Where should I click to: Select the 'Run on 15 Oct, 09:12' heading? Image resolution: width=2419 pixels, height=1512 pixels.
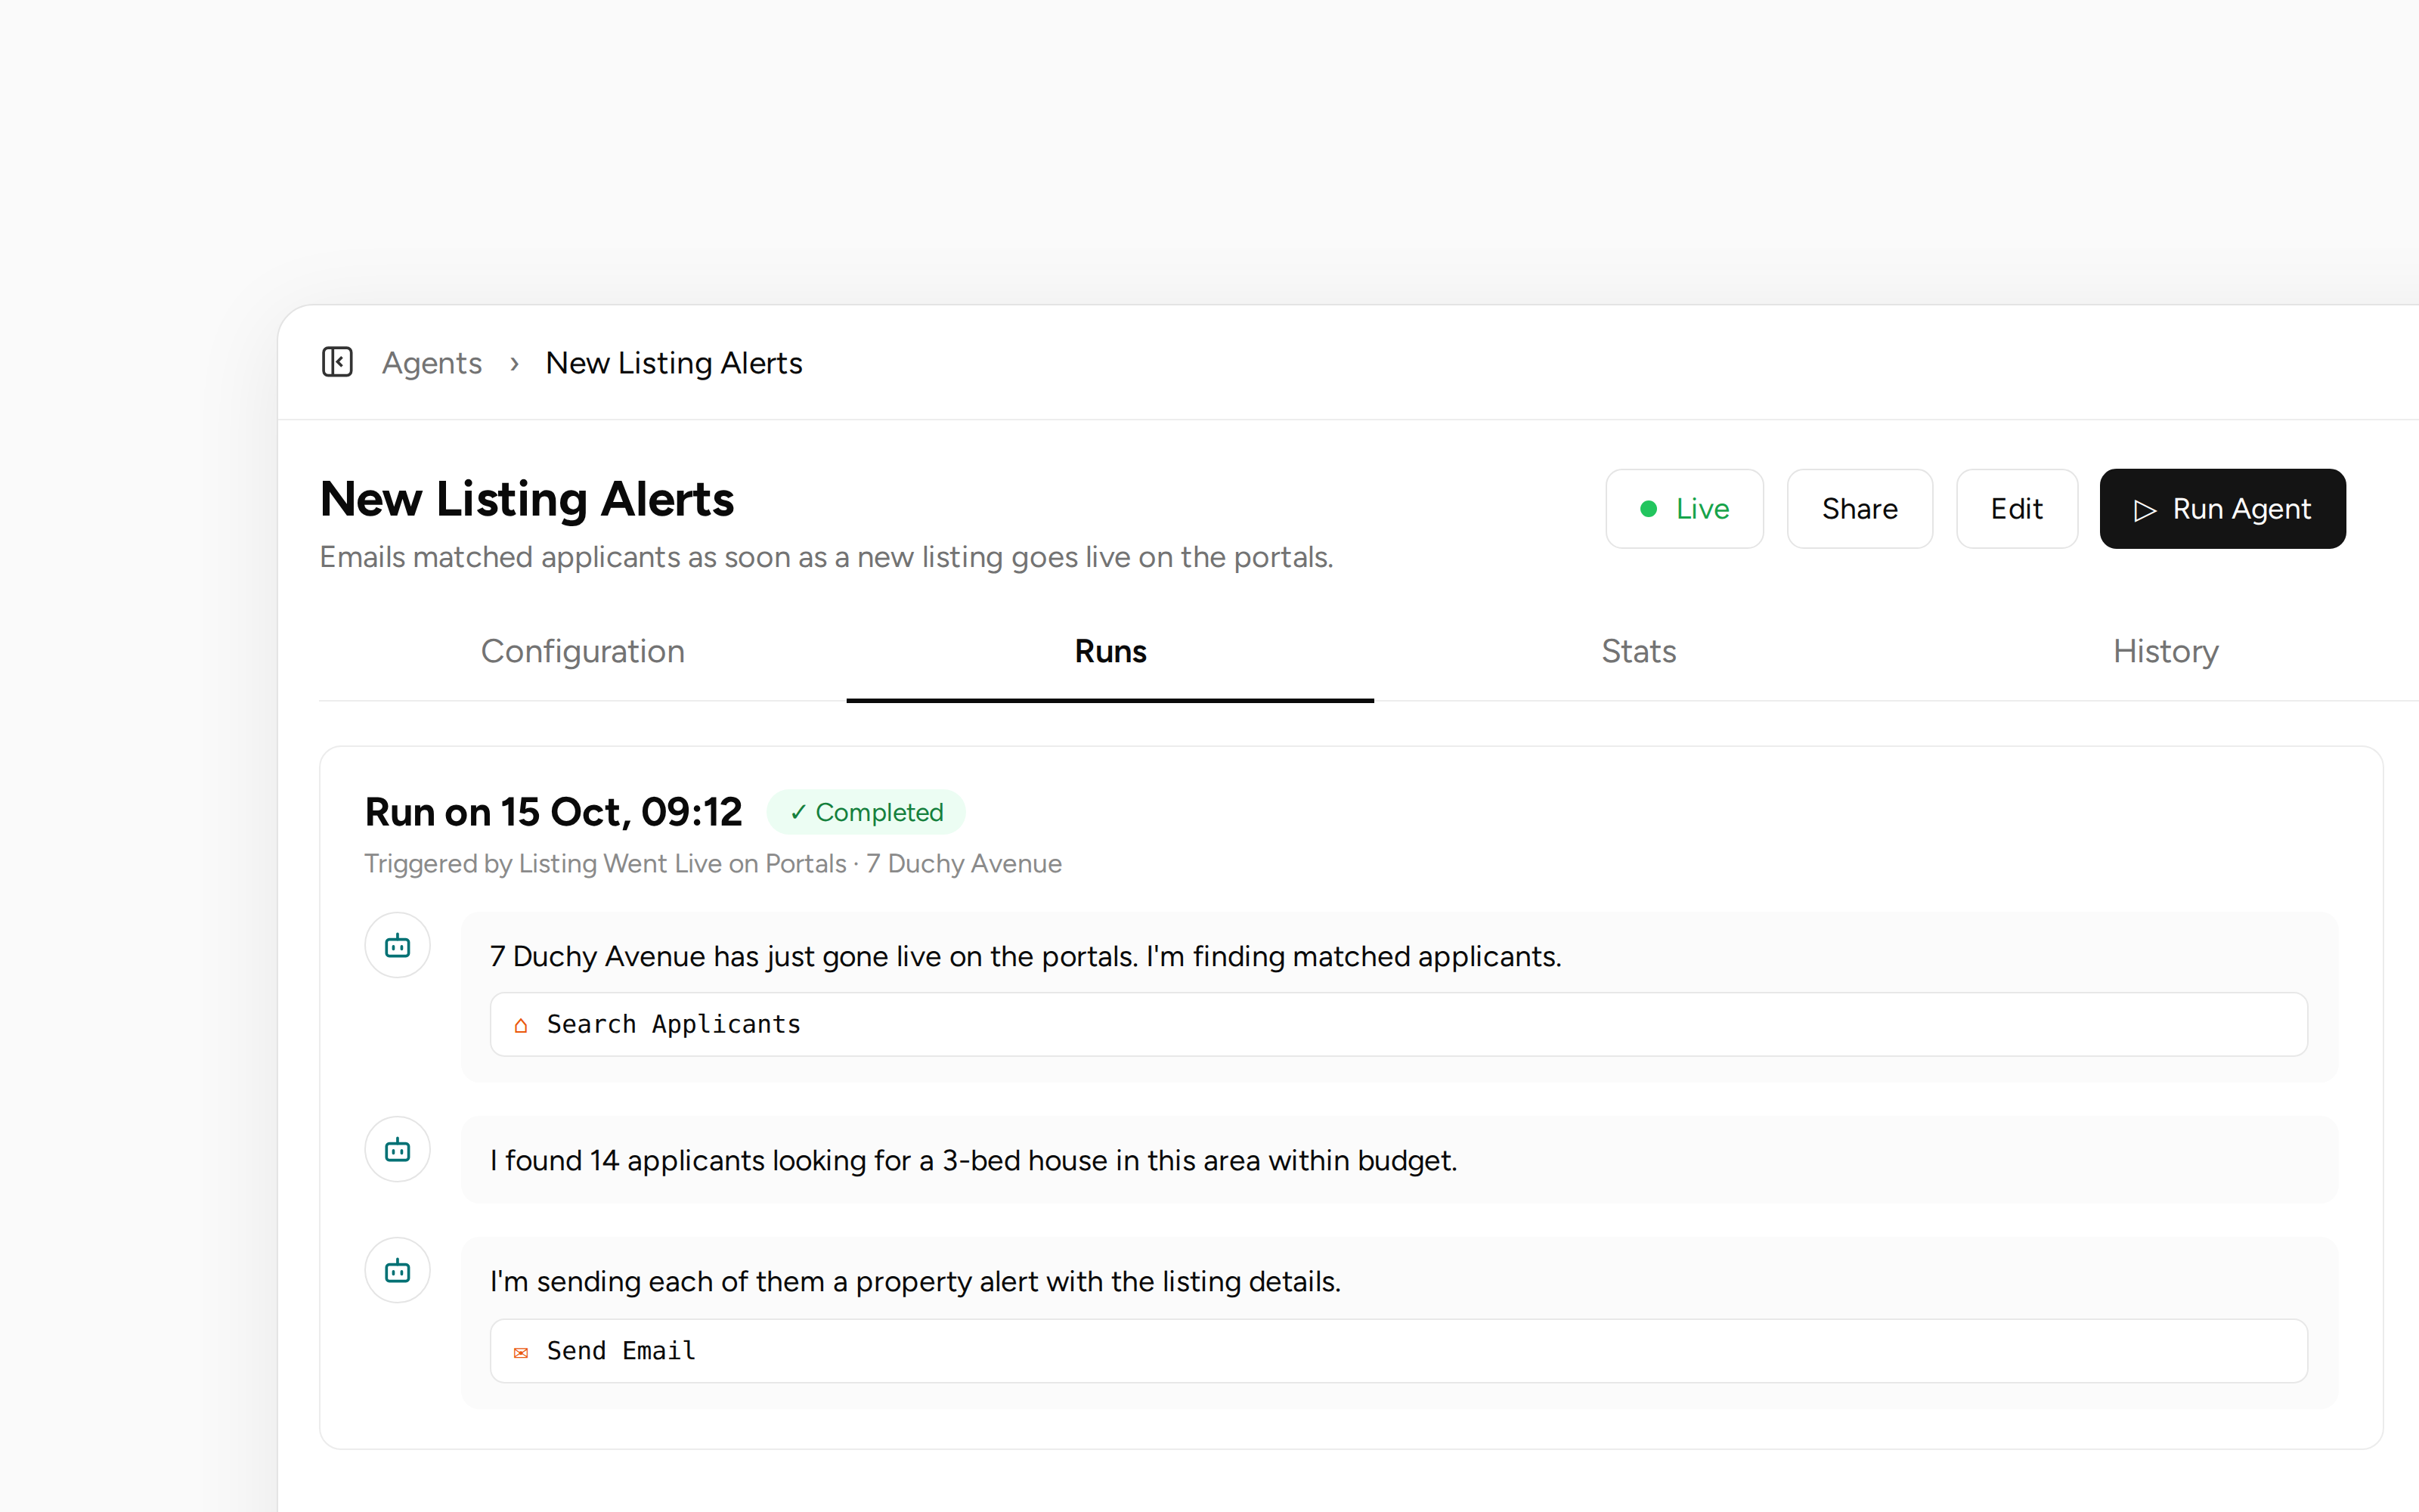pos(553,812)
